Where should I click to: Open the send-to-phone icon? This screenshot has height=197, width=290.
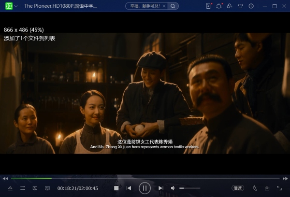pos(208,6)
